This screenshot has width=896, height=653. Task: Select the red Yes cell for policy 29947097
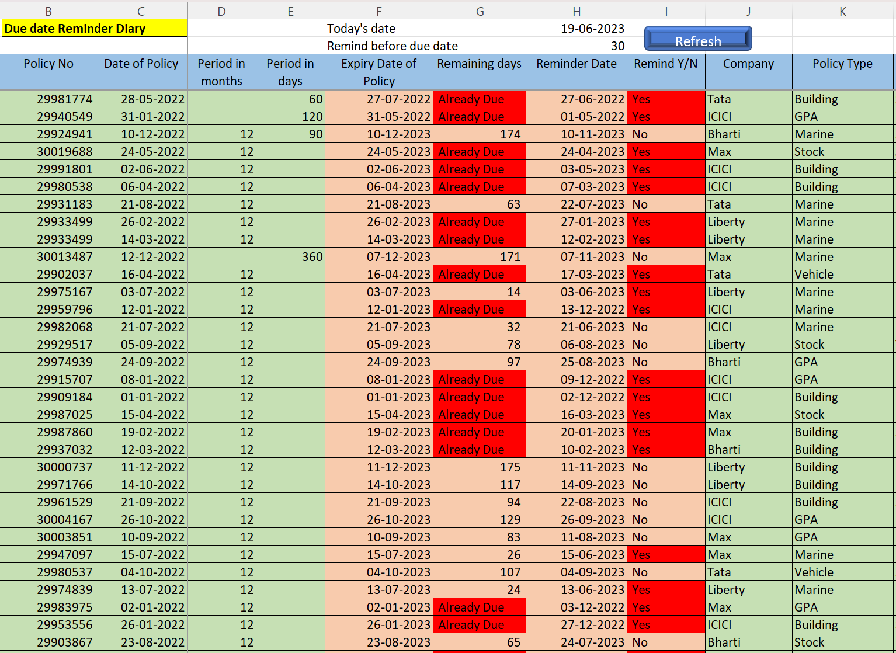(x=665, y=555)
